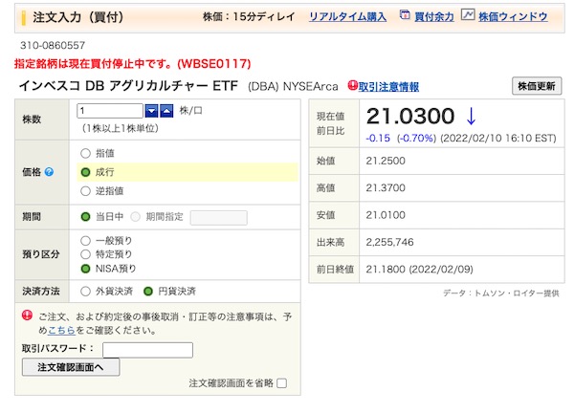Click the red warning icon beside 取引注意情報
The width and height of the screenshot is (574, 413).
(352, 86)
